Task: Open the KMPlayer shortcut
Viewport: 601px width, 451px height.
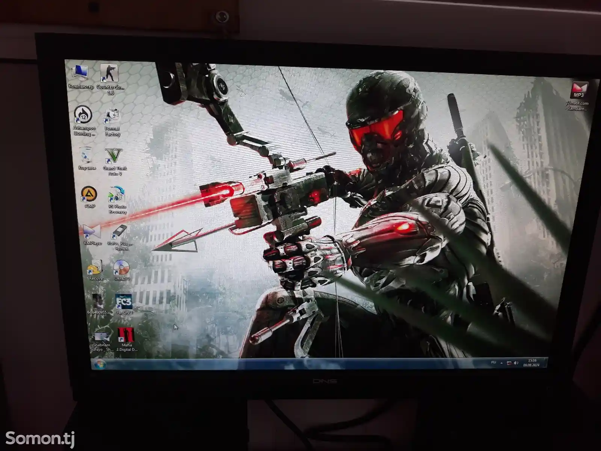Action: point(92,235)
